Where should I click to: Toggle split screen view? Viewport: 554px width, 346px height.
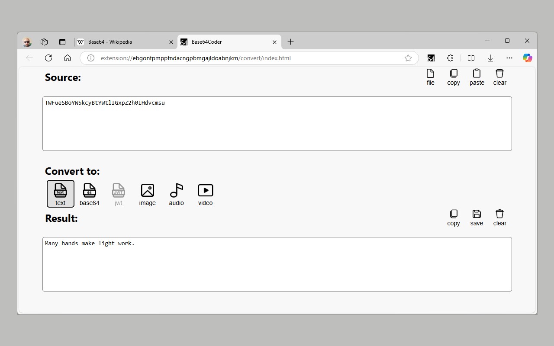471,58
